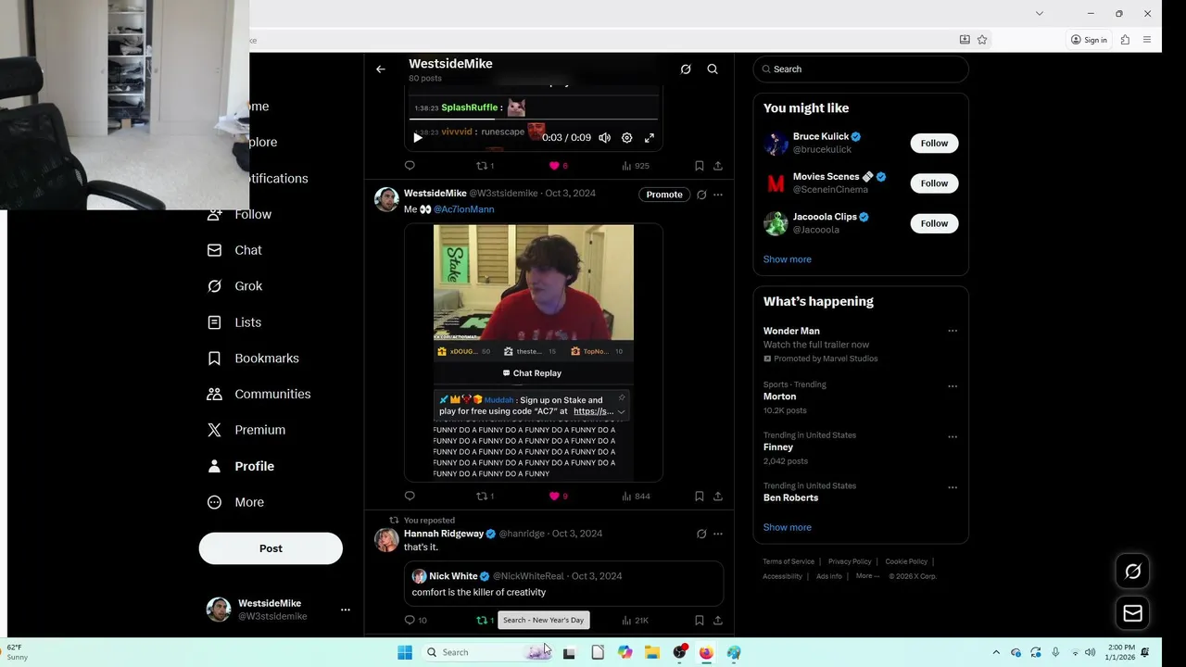Bookmark the post with 844 views
Screen dimensions: 1186x667
pyautogui.click(x=700, y=497)
